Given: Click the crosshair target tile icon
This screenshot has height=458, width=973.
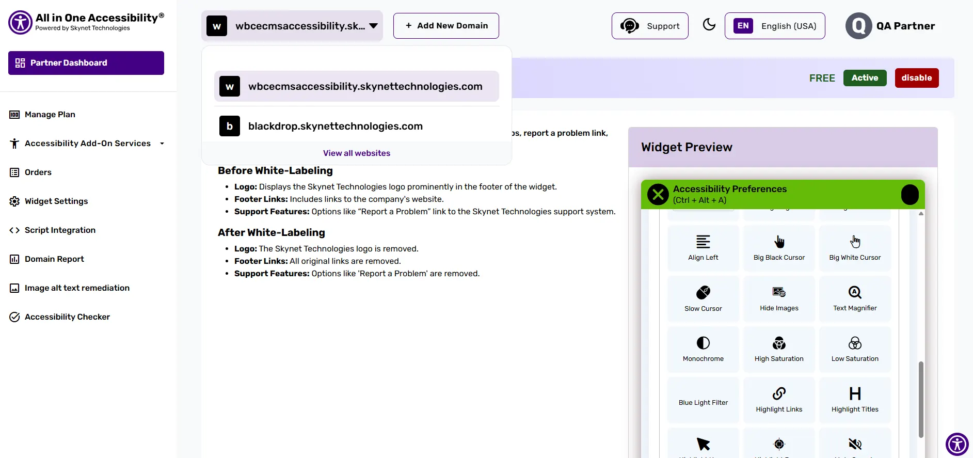Looking at the screenshot, I should [779, 444].
